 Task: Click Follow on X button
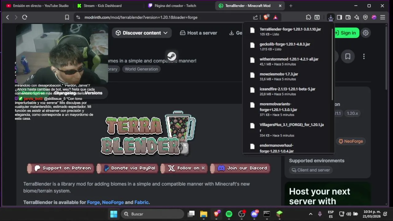pos(185,168)
